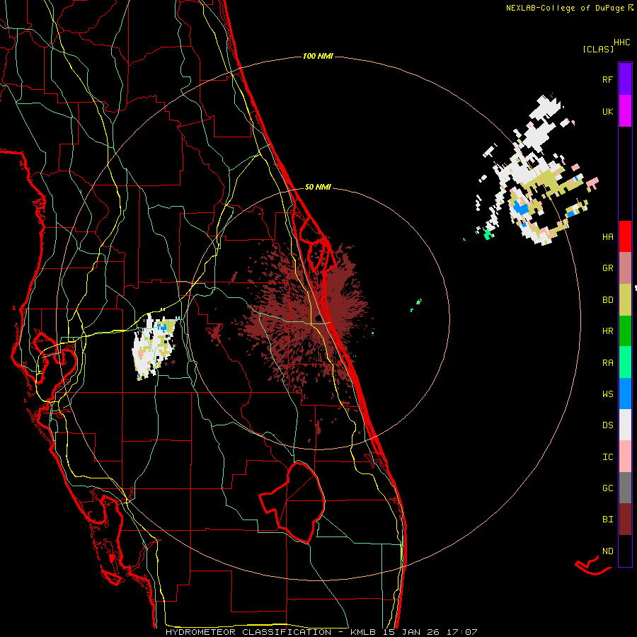
Task: Click the GR legend color swatch
Action: [x=625, y=268]
